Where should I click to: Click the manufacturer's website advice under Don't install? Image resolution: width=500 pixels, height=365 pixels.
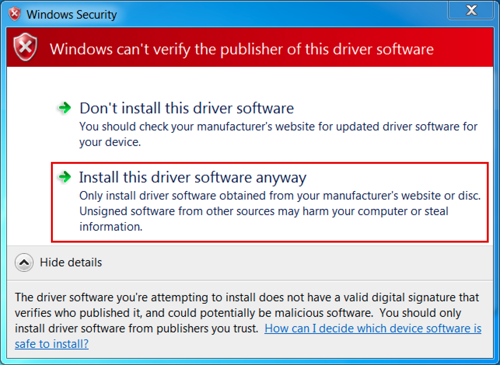(278, 127)
